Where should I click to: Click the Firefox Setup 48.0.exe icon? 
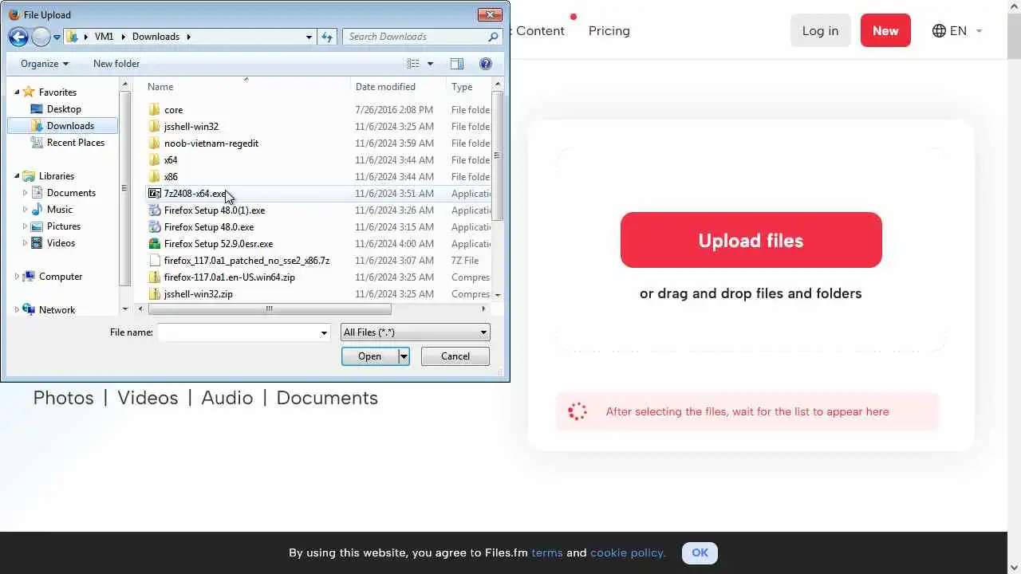pyautogui.click(x=155, y=227)
